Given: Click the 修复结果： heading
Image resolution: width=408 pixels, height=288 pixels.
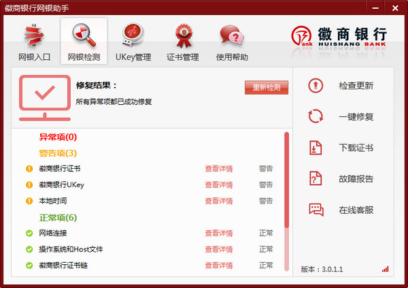Looking at the screenshot, I should tap(97, 85).
